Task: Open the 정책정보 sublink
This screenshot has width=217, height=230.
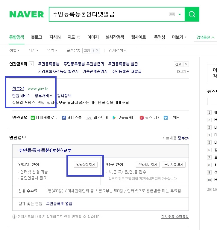Action: click(x=64, y=96)
